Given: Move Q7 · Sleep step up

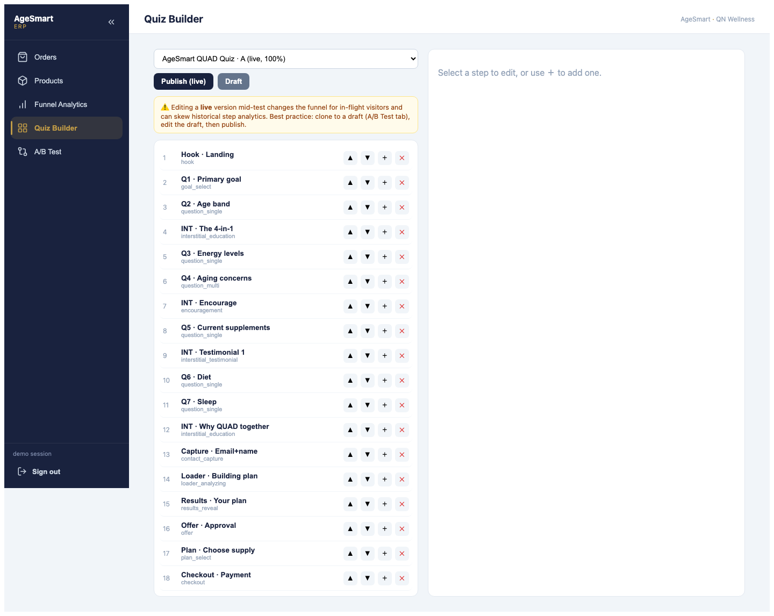Looking at the screenshot, I should 350,405.
